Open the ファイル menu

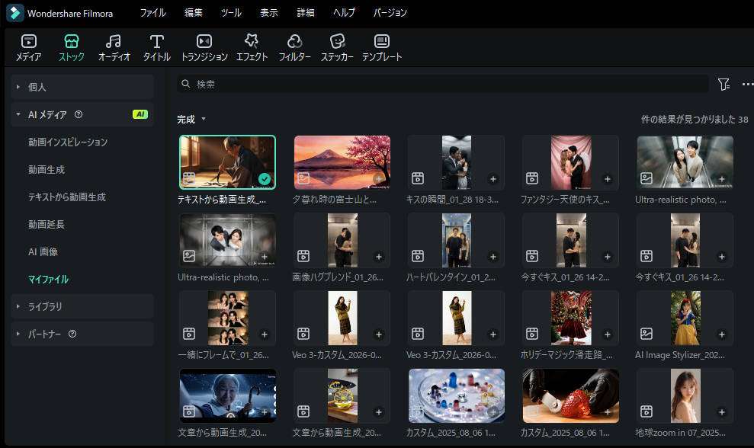point(153,12)
